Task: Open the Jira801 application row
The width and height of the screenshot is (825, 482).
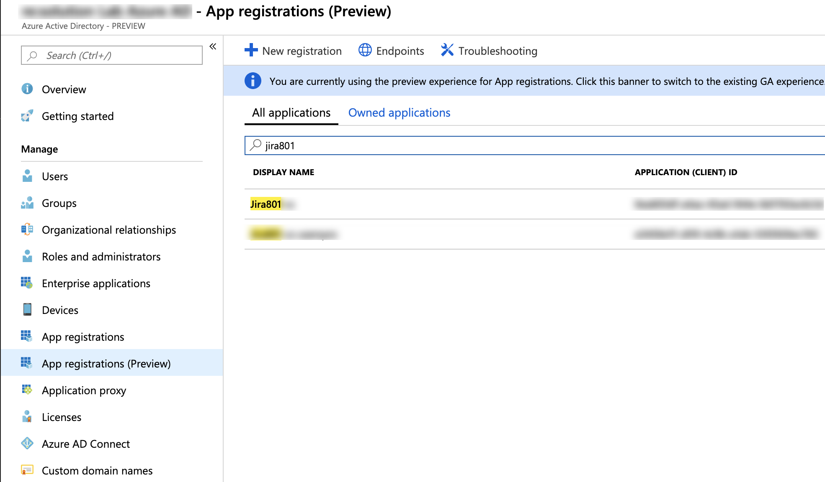Action: click(x=534, y=204)
